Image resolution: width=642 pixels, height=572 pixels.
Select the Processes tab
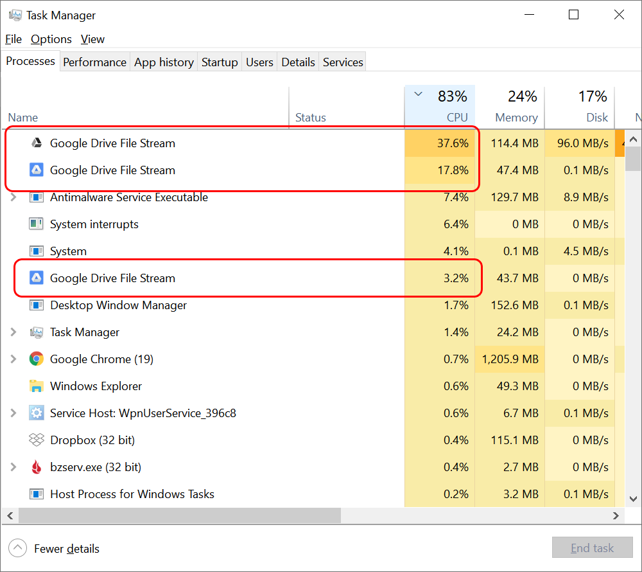click(x=30, y=61)
